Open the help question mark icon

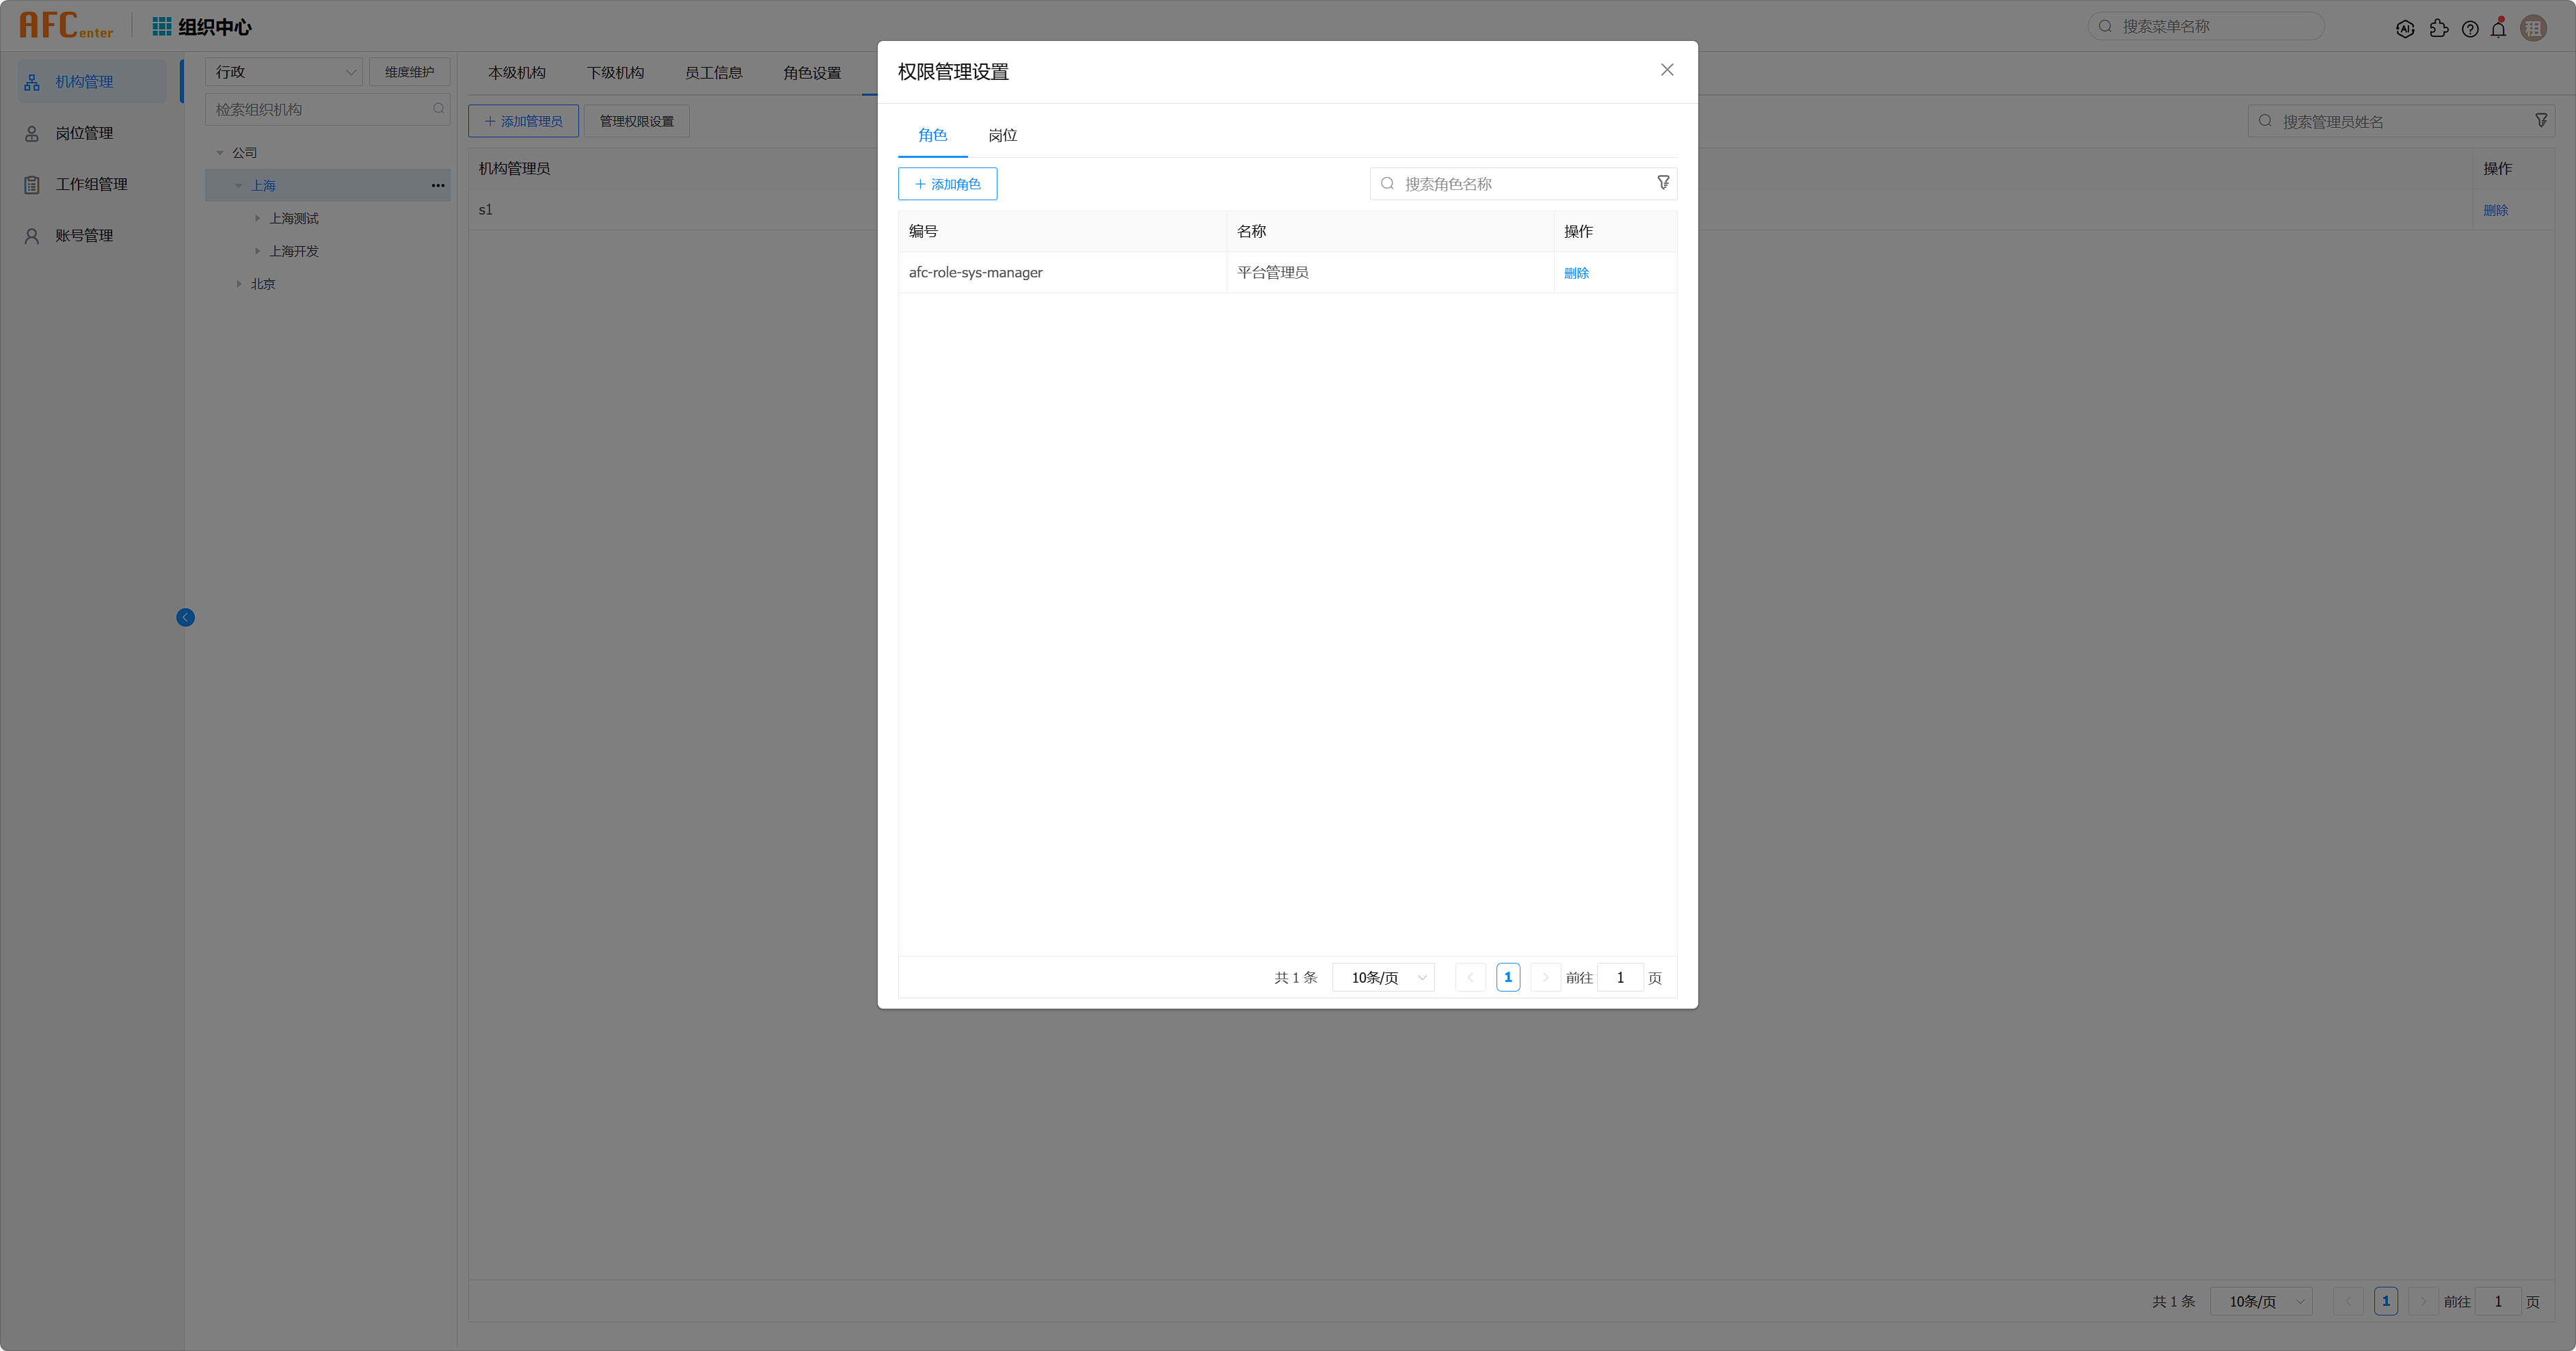[2470, 29]
